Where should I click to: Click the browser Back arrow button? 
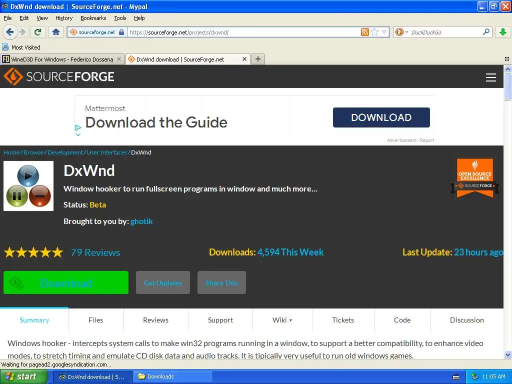point(9,32)
